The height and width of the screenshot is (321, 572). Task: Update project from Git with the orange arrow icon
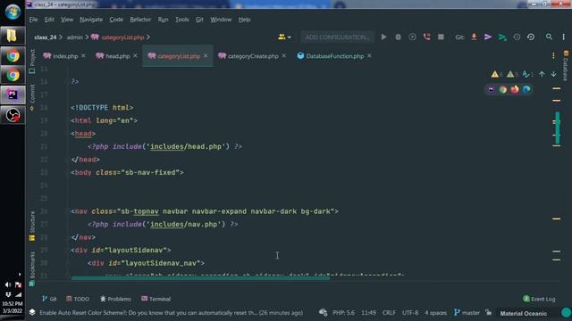[x=474, y=37]
